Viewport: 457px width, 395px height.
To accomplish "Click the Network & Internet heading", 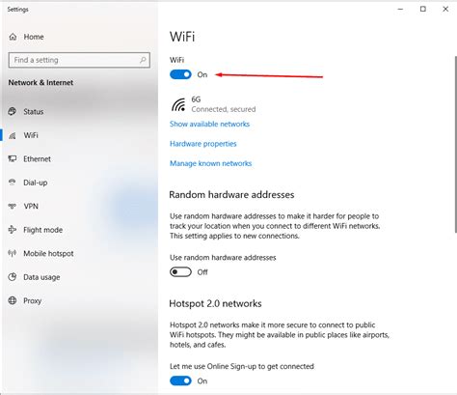I will click(x=40, y=82).
